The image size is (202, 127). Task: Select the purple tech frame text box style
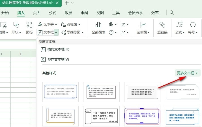[142, 116]
